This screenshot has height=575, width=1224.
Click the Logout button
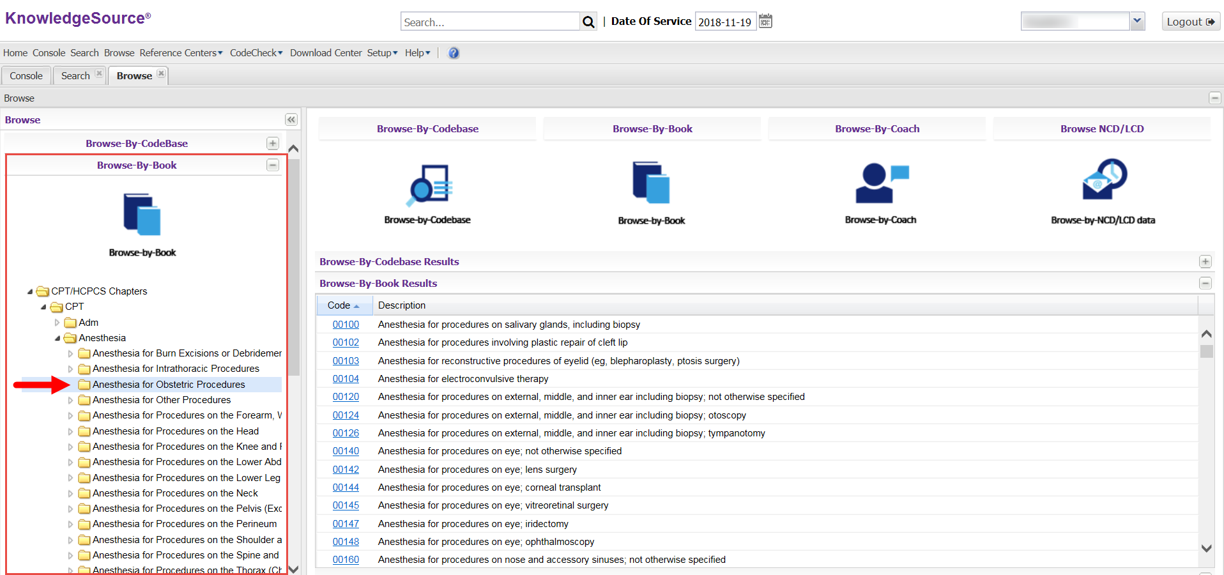1190,22
